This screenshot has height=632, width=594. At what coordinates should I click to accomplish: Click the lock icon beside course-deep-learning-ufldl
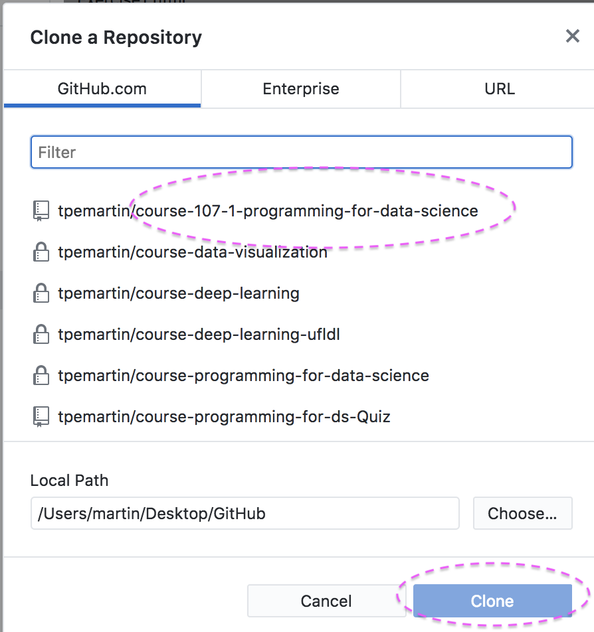(41, 334)
